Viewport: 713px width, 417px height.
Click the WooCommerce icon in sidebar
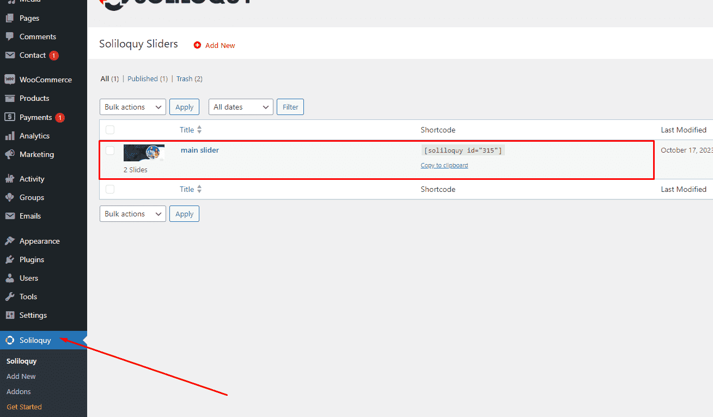[9, 80]
